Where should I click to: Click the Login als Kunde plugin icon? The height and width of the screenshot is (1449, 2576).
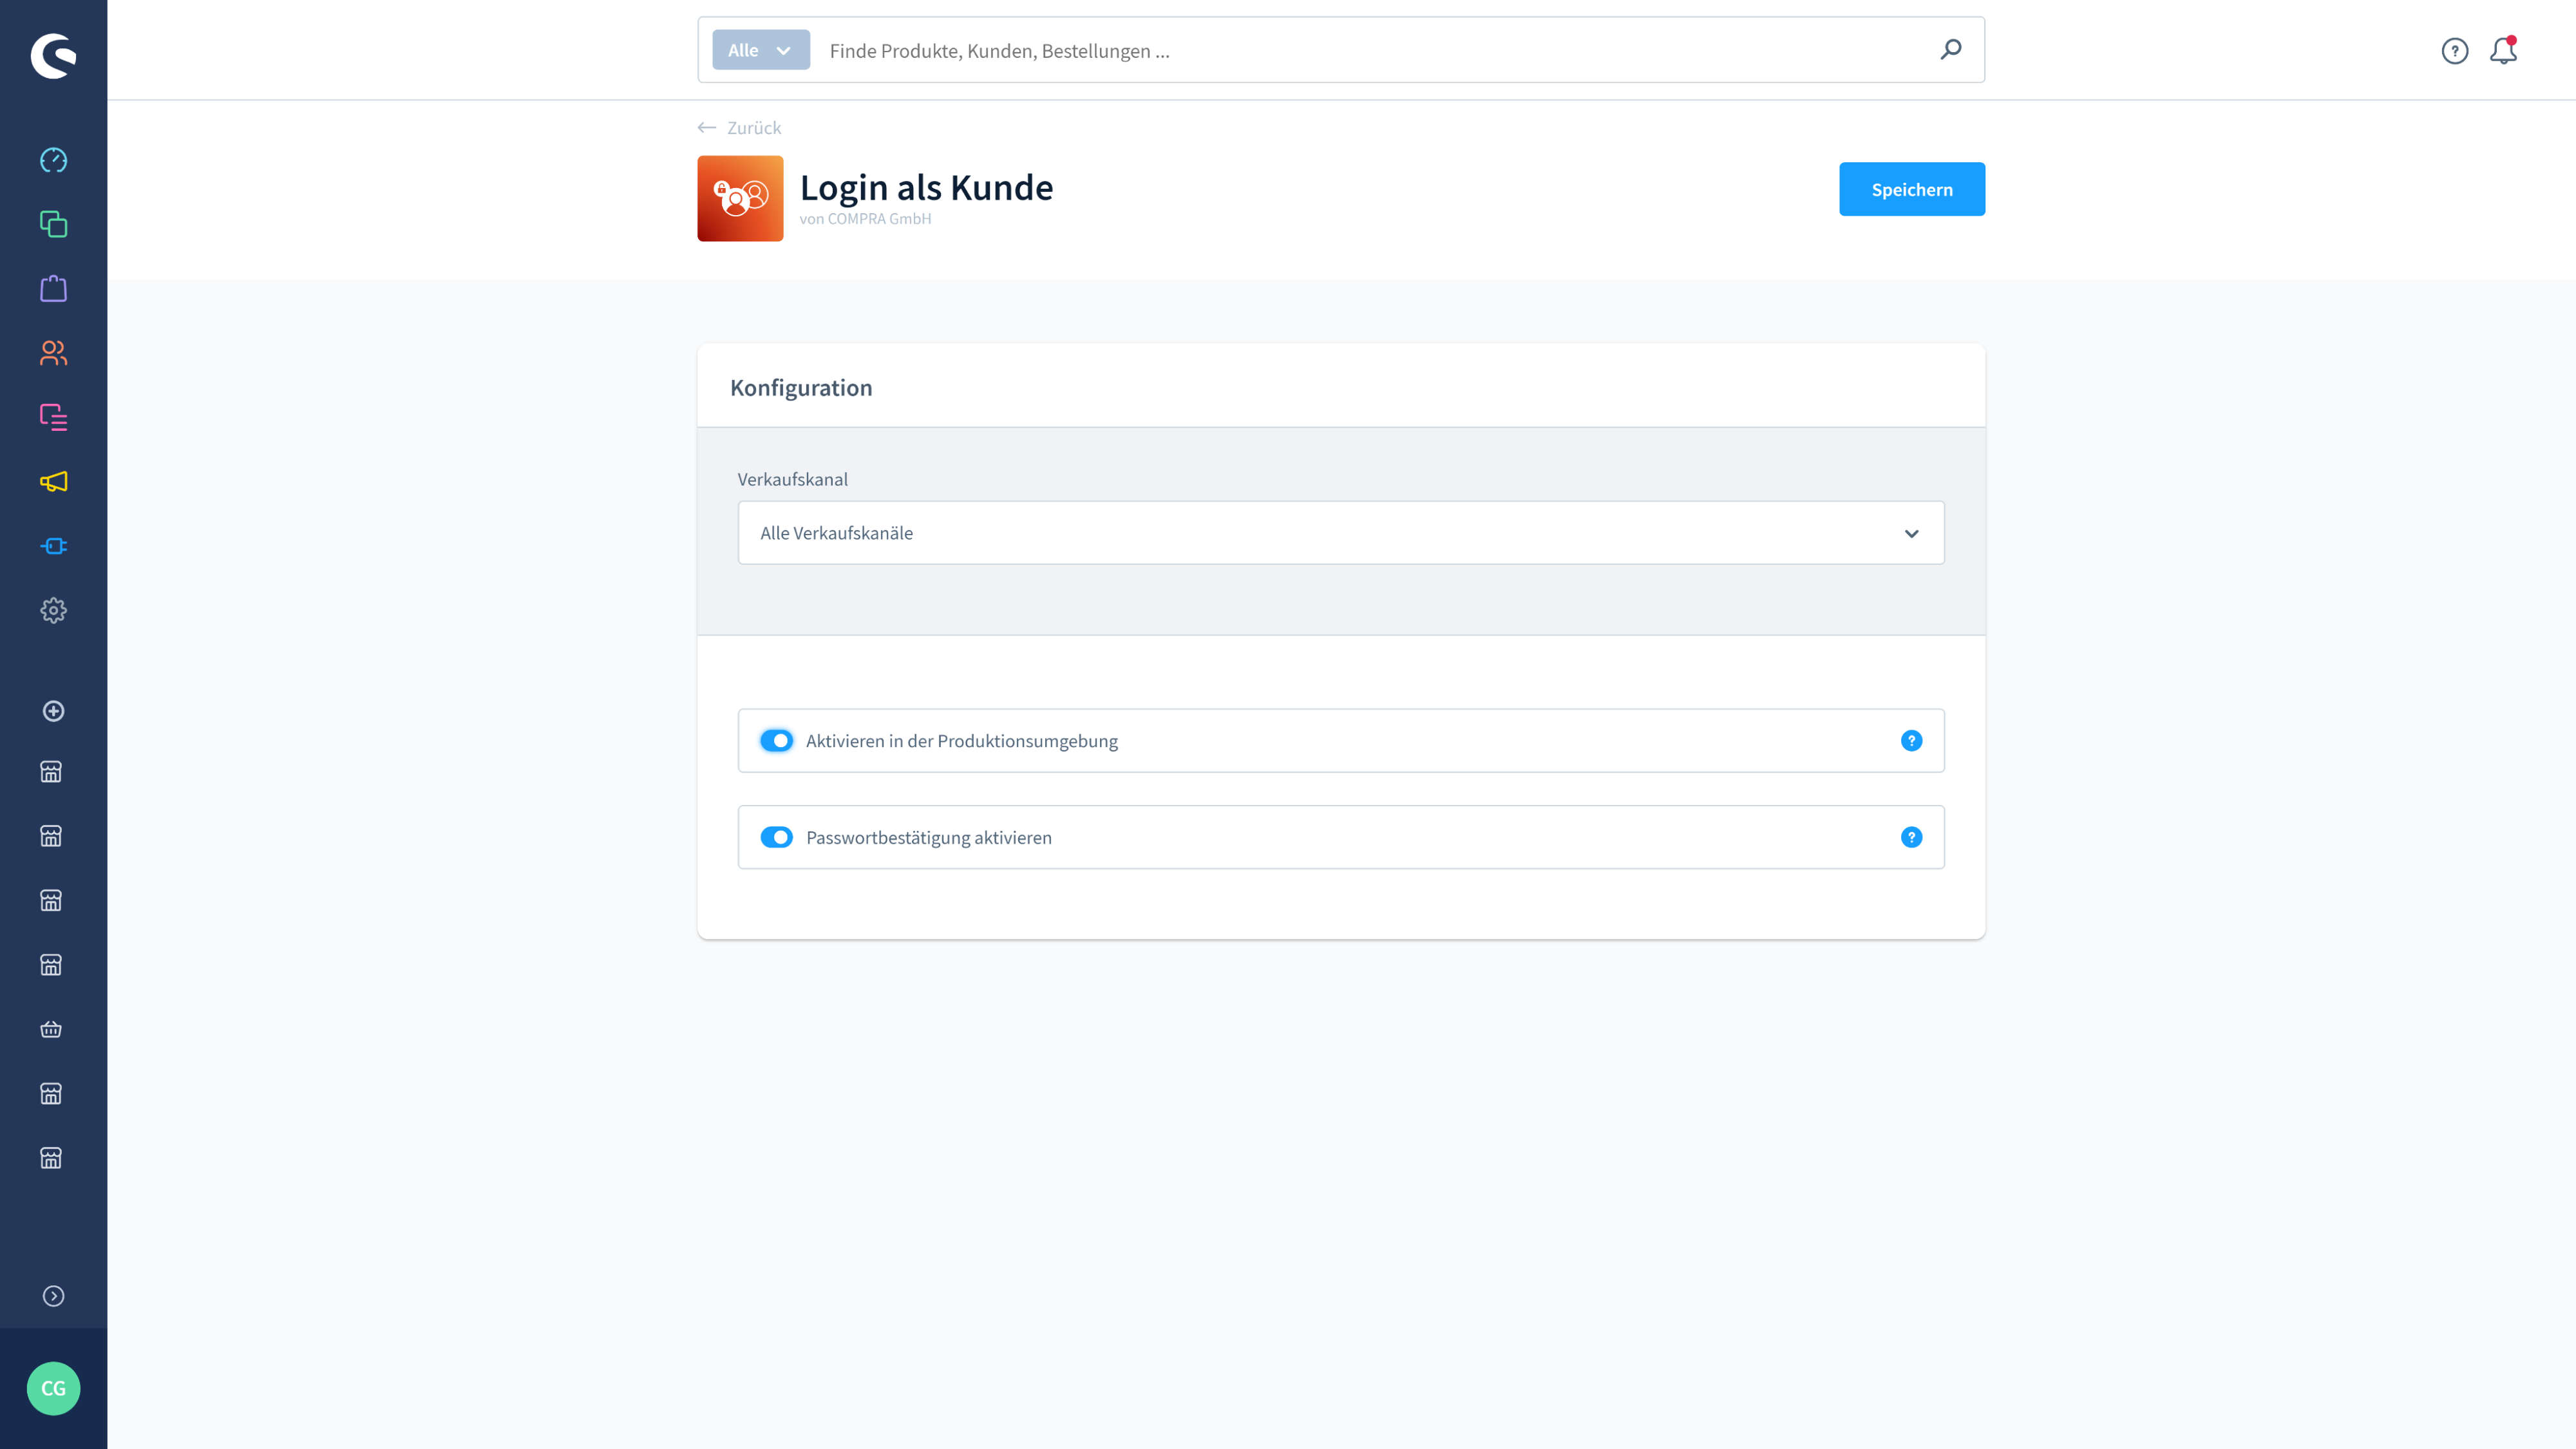(x=740, y=198)
